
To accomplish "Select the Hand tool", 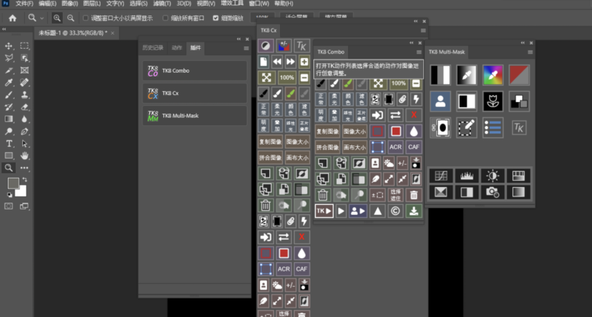I will pyautogui.click(x=25, y=155).
